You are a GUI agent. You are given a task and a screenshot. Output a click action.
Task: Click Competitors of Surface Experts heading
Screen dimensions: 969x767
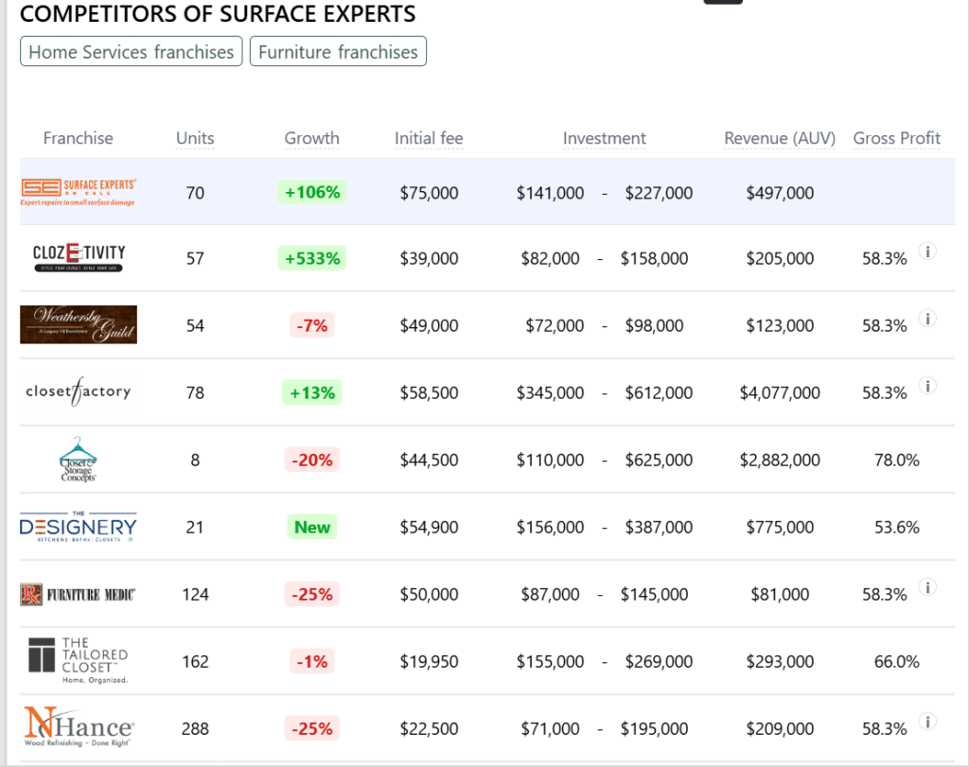tap(218, 13)
